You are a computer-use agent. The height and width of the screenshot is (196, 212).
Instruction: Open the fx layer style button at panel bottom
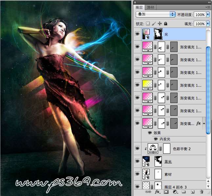tap(157, 192)
